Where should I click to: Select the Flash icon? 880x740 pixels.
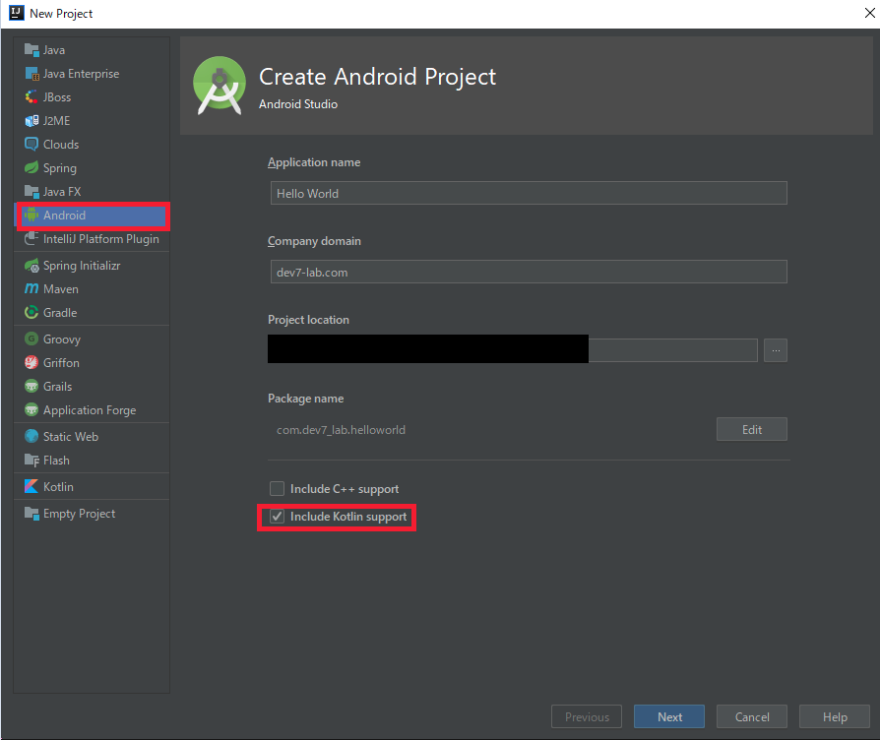[31, 461]
